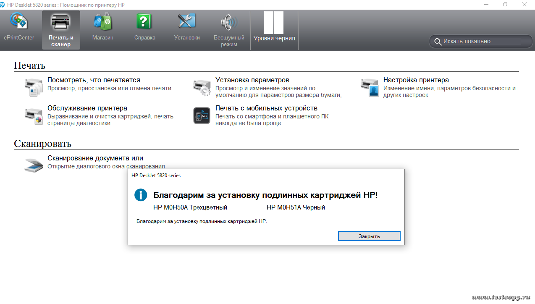This screenshot has width=535, height=304.
Task: Restore down the HP printer assistant window
Action: point(505,5)
